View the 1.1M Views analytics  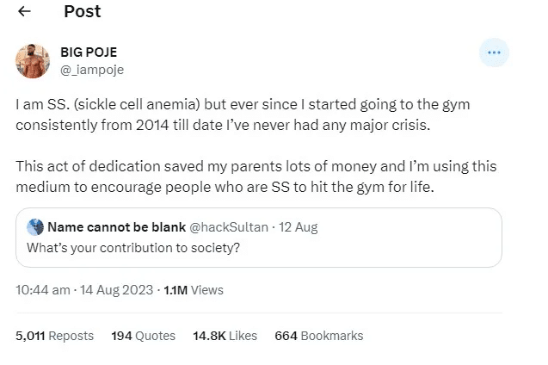pos(194,290)
